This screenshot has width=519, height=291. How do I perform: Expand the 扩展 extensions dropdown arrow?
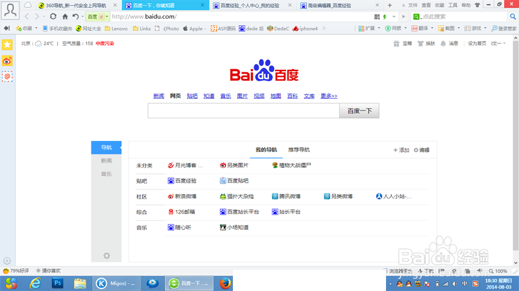(x=379, y=28)
